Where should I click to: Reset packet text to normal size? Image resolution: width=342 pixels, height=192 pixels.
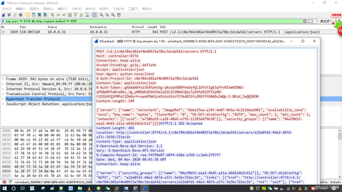click(113, 15)
